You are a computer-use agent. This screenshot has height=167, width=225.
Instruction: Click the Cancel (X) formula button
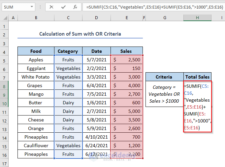coord(51,7)
